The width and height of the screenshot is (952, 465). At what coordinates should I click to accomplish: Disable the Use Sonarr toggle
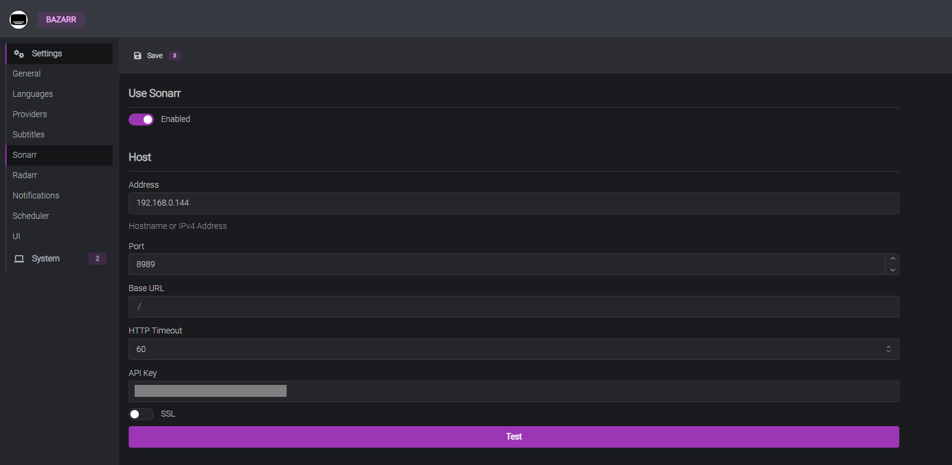click(x=141, y=119)
